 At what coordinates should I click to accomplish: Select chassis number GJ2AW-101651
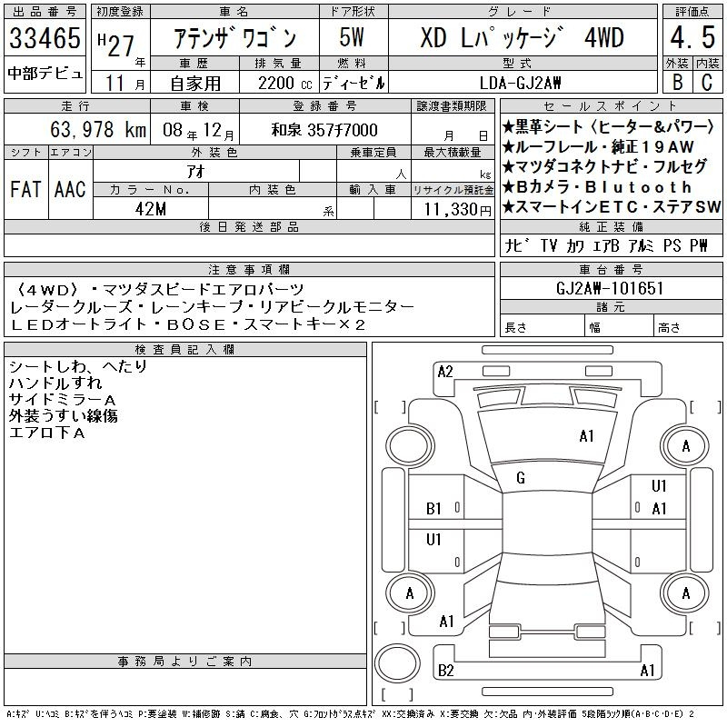tap(610, 288)
